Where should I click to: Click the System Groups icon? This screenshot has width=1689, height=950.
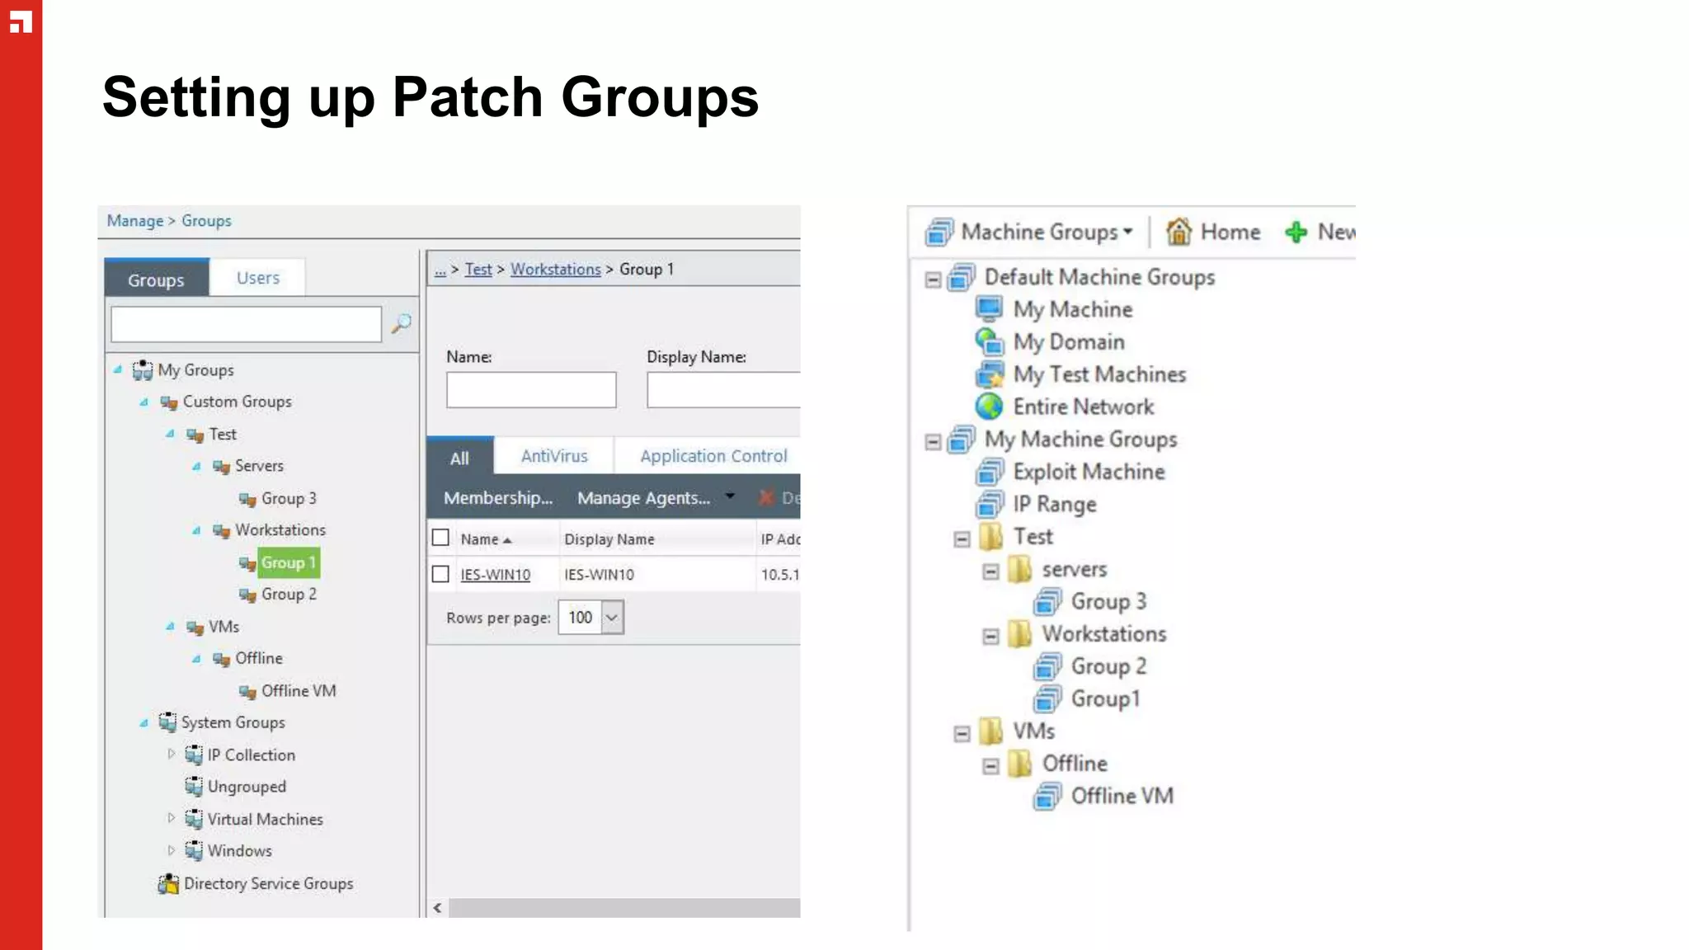[x=167, y=722]
